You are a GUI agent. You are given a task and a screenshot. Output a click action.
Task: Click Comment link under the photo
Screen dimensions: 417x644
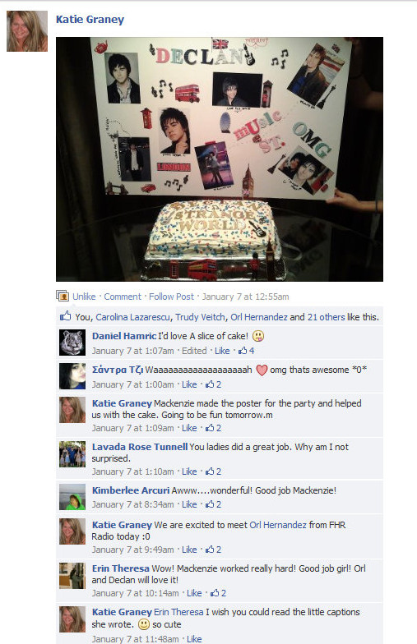(x=122, y=297)
